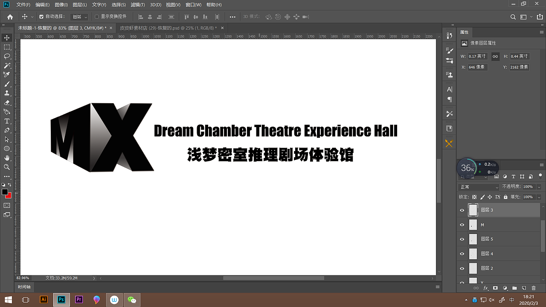Viewport: 546px width, 307px height.
Task: Select the Path Selection arrow tool
Action: point(7,139)
